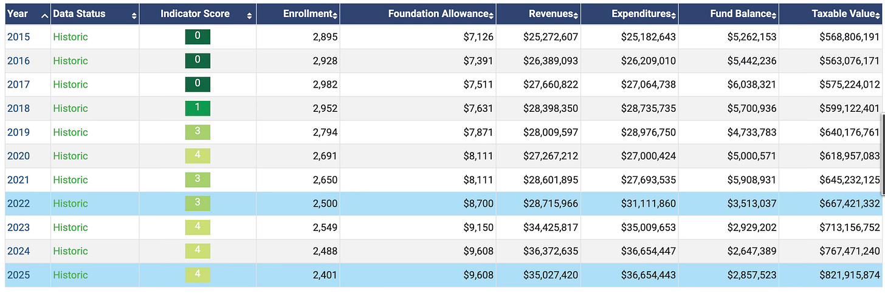Click foundation allowance $9,150
Image resolution: width=885 pixels, height=293 pixels.
478,227
